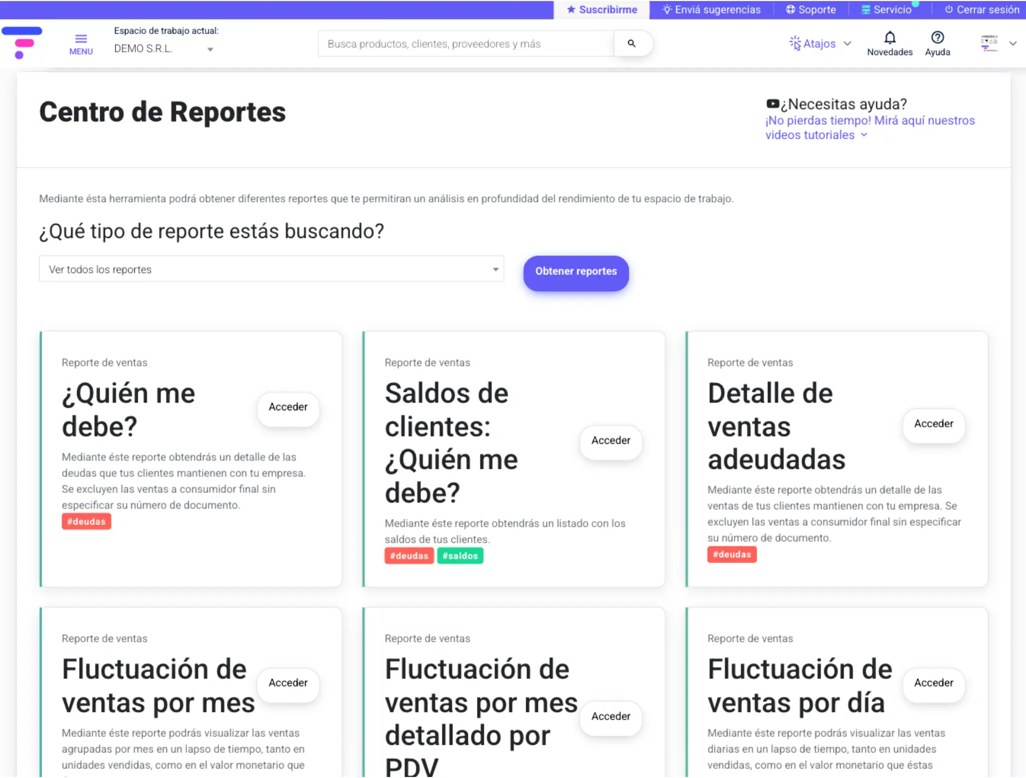
Task: Click the Fluctuación de ventas por día title
Action: (x=800, y=686)
